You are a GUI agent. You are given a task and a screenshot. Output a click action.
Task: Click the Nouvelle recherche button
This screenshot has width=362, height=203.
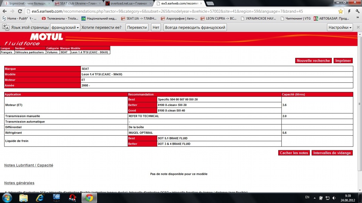(313, 61)
